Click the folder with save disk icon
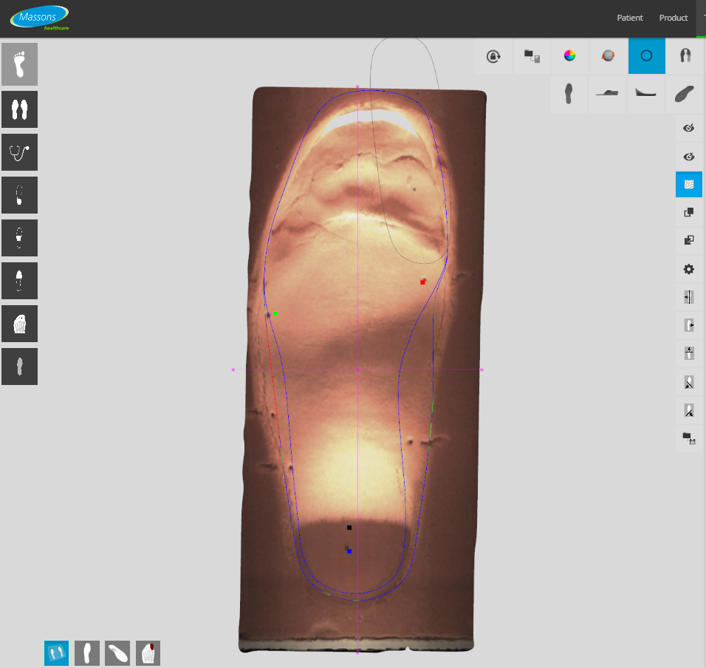This screenshot has width=706, height=668. pos(689,437)
